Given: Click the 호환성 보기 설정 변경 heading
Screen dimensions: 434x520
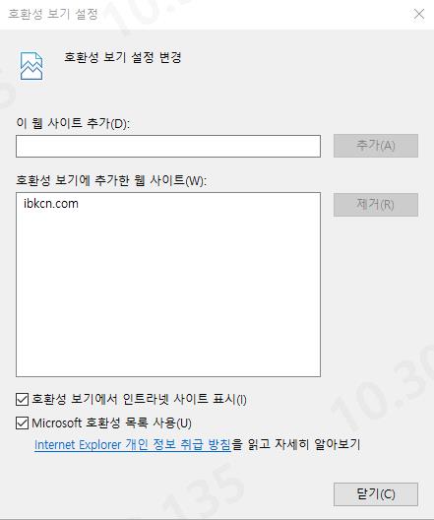Looking at the screenshot, I should coord(123,57).
